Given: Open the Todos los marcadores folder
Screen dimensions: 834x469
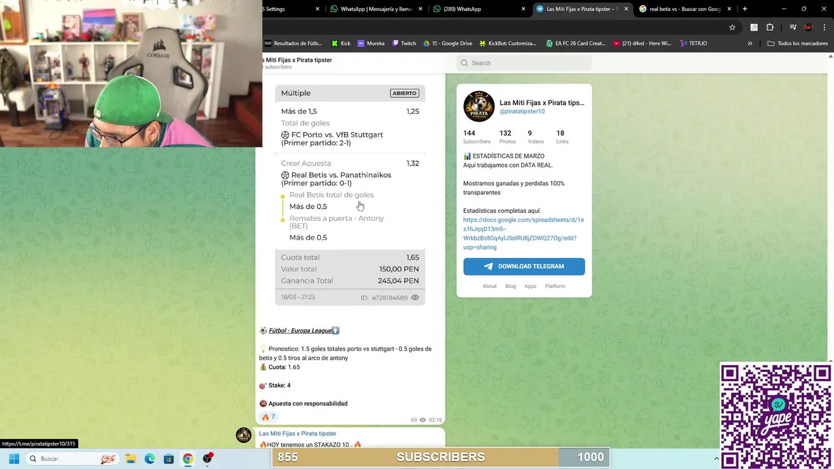Looking at the screenshot, I should [x=798, y=44].
